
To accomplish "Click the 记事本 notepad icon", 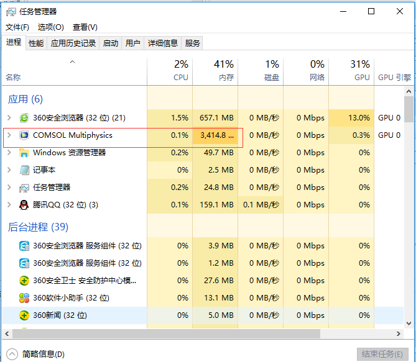I will point(24,170).
